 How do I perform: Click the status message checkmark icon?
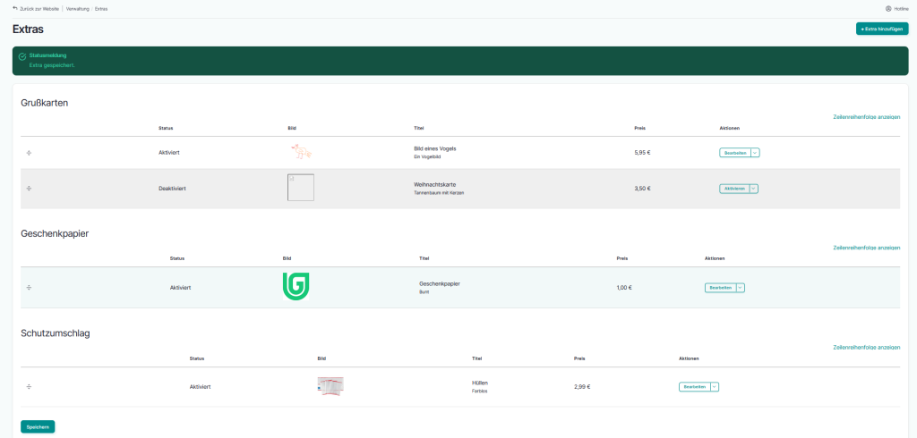click(21, 56)
